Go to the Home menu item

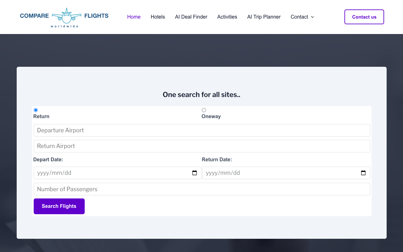(x=134, y=17)
